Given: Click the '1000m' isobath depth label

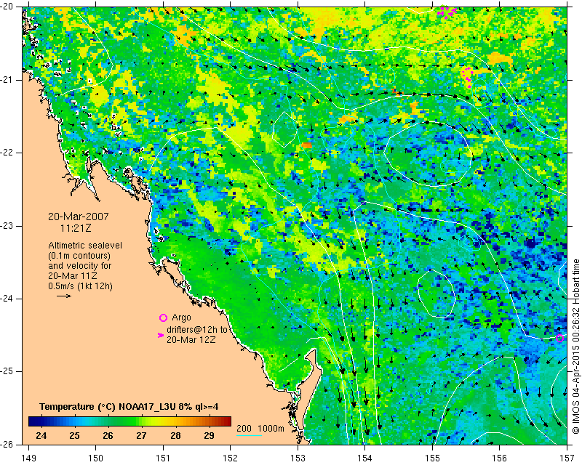Looking at the screenshot, I should click(271, 429).
